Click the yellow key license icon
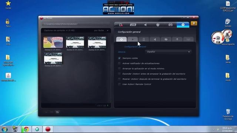This screenshot has height=133, width=237. [x=194, y=23]
